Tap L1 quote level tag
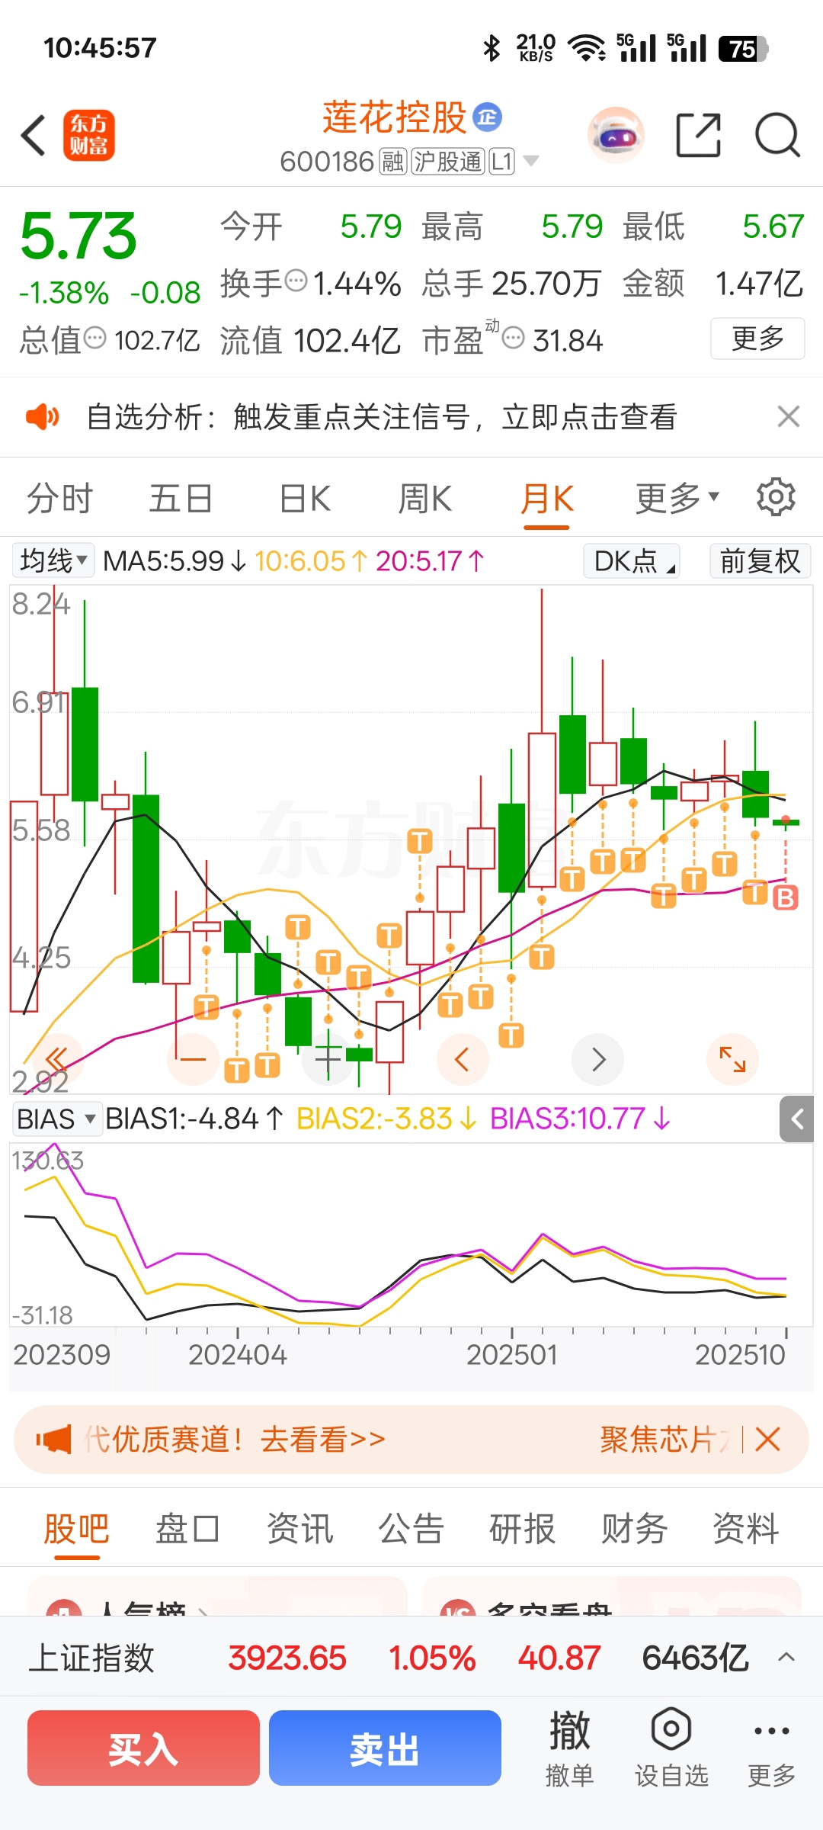Image resolution: width=823 pixels, height=1830 pixels. point(501,161)
